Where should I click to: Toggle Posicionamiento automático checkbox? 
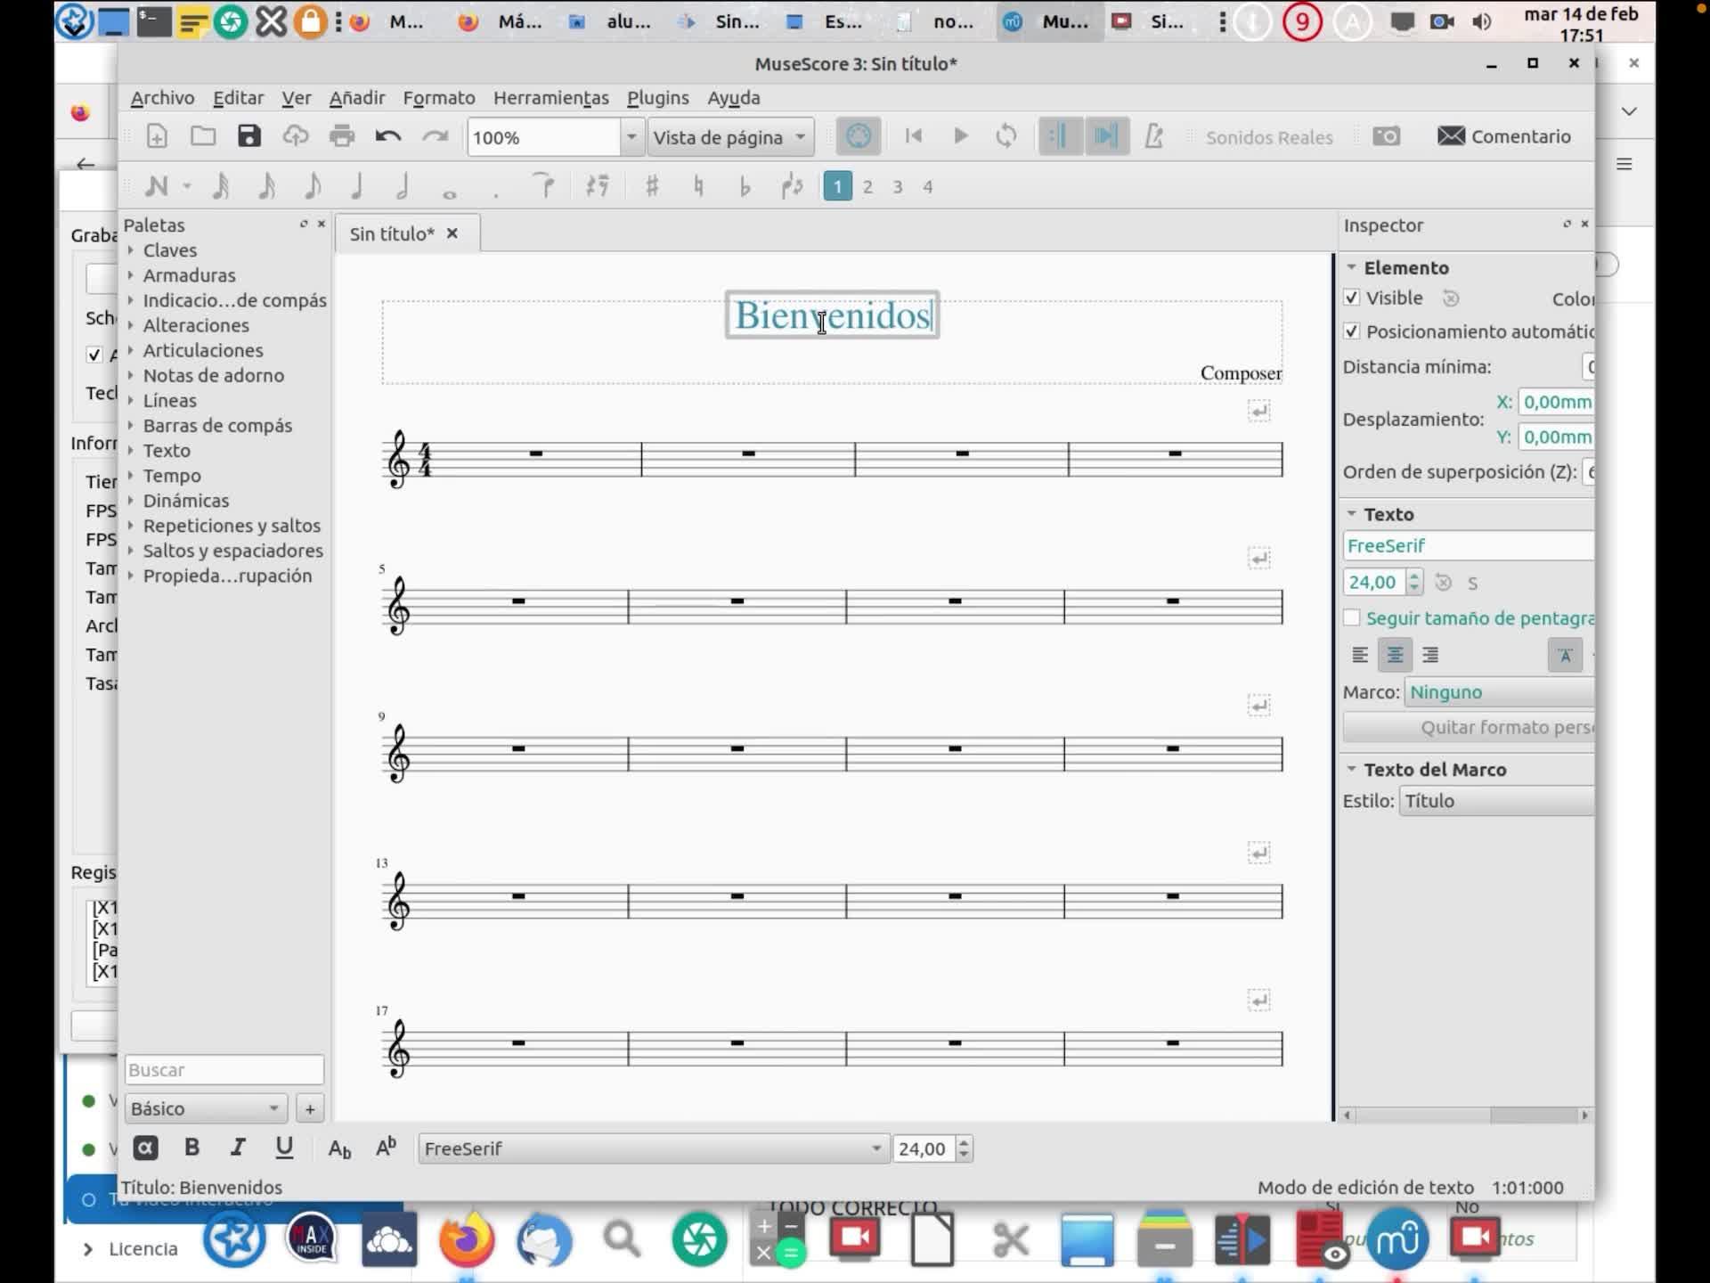point(1352,331)
